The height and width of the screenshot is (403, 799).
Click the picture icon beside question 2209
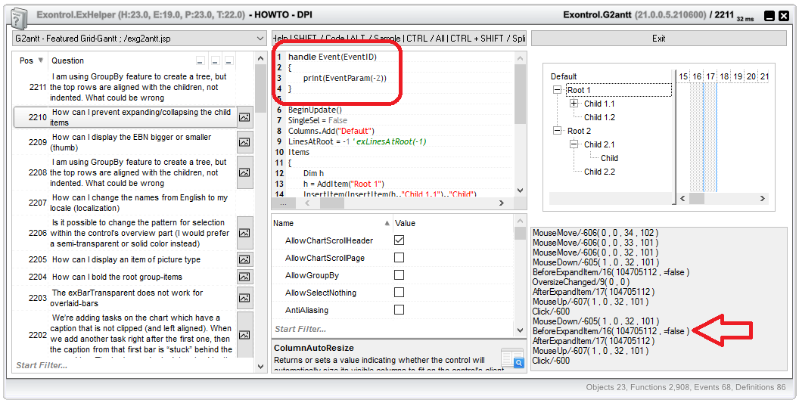coord(244,142)
